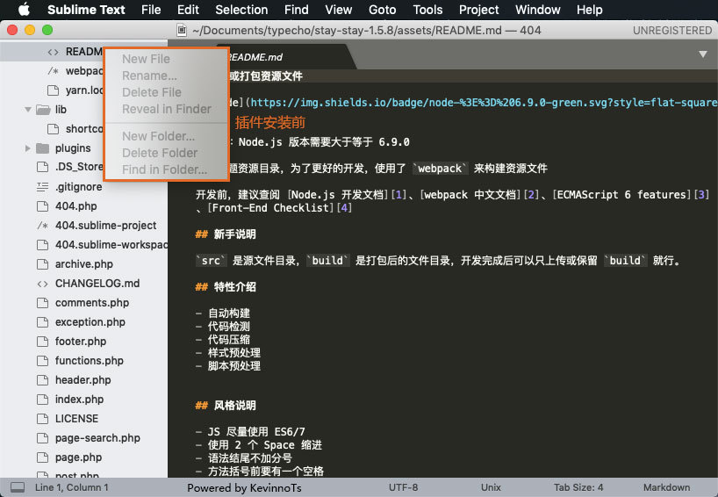Click the 404.php file icon
This screenshot has width=718, height=497.
[x=43, y=206]
